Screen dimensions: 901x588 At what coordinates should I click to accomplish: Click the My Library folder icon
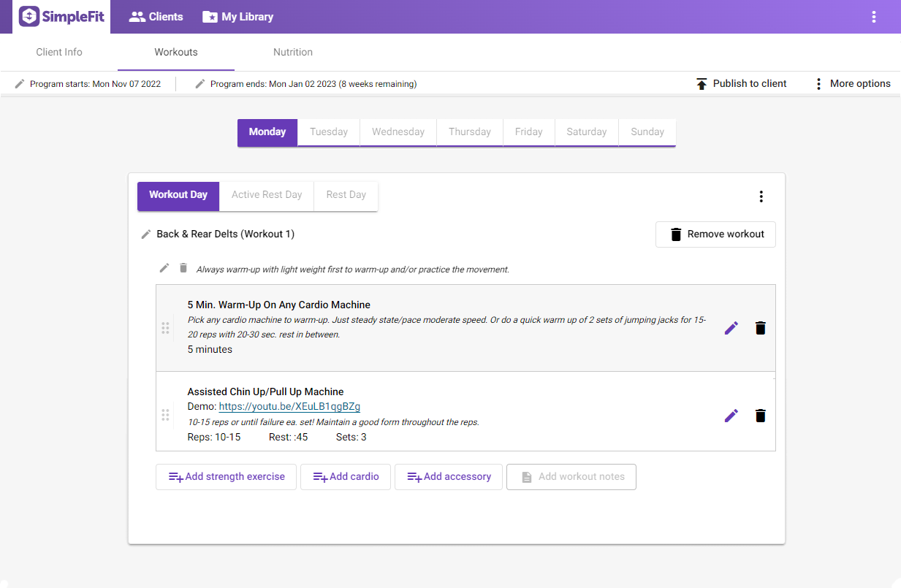(211, 16)
